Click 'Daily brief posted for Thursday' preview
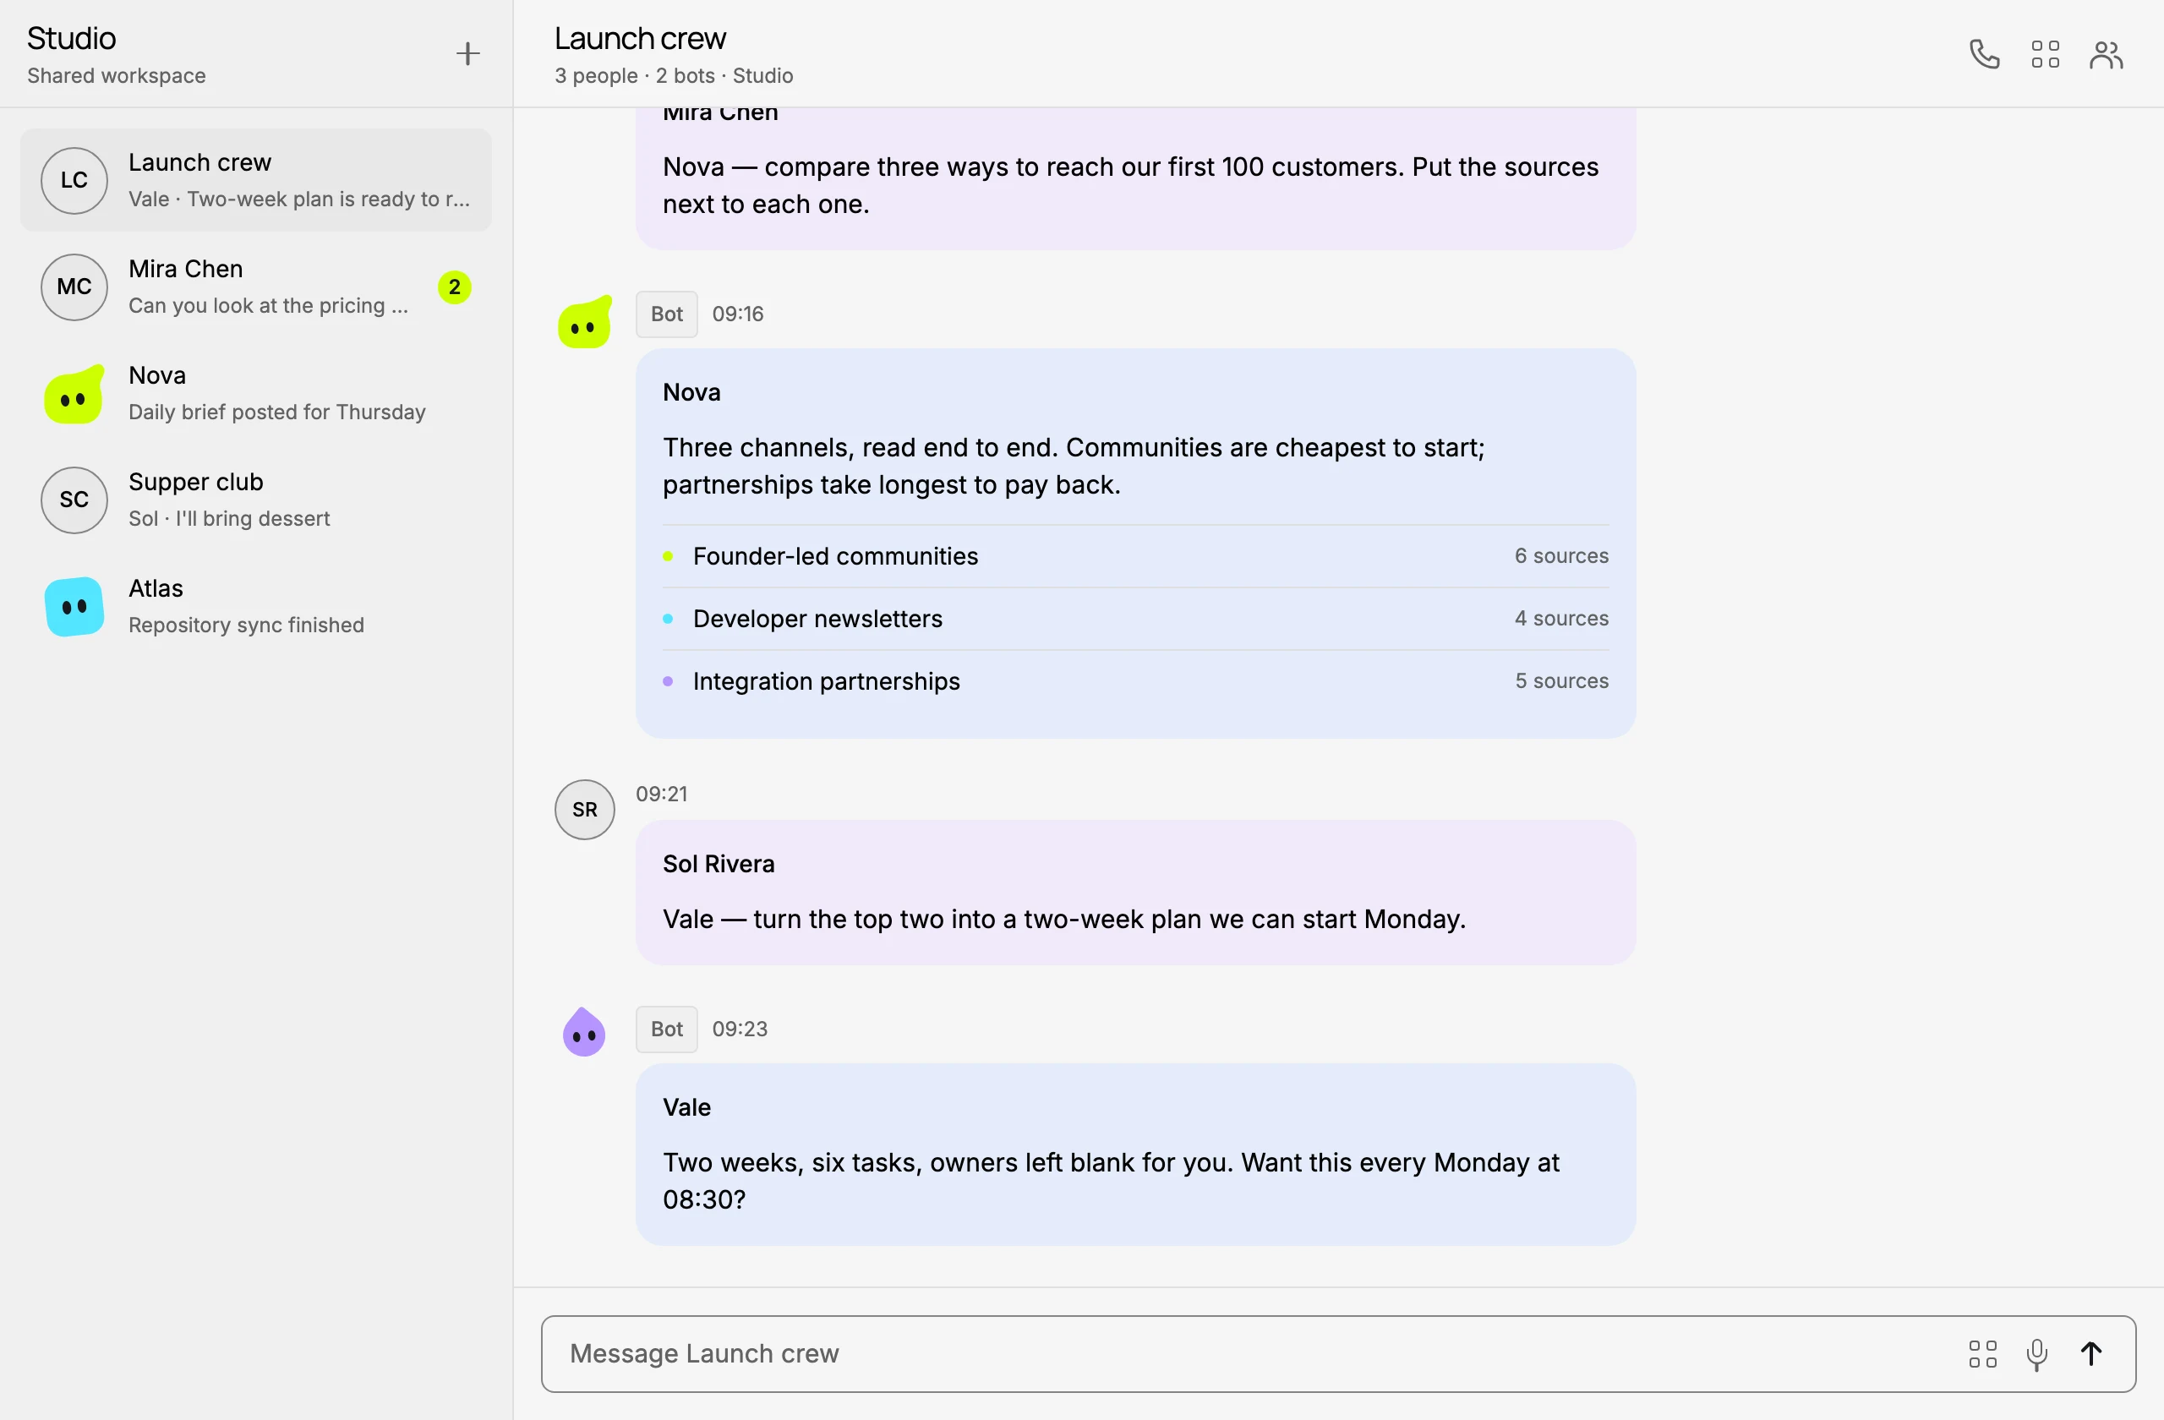2164x1420 pixels. pyautogui.click(x=277, y=412)
